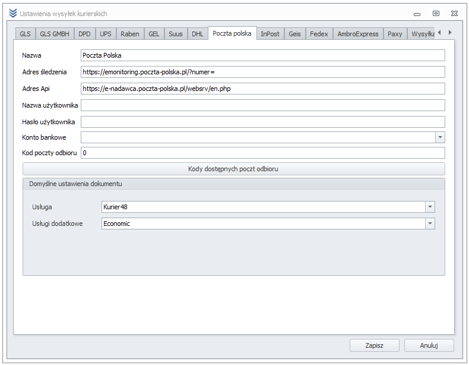Click the Kurier48 service value
Image resolution: width=469 pixels, height=365 pixels.
(x=115, y=207)
